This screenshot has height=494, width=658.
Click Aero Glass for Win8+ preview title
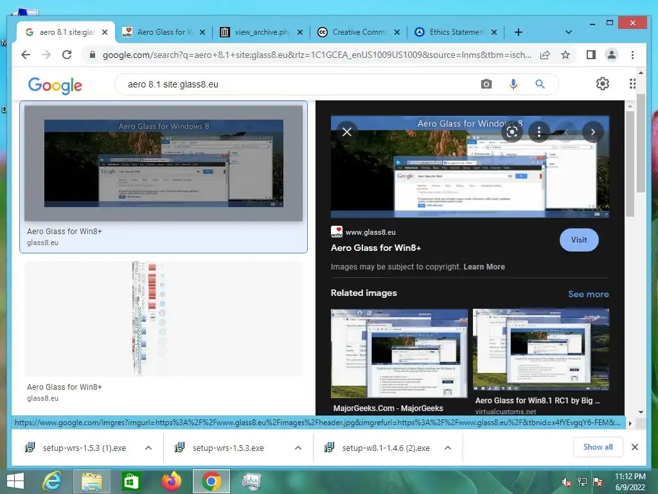(375, 248)
